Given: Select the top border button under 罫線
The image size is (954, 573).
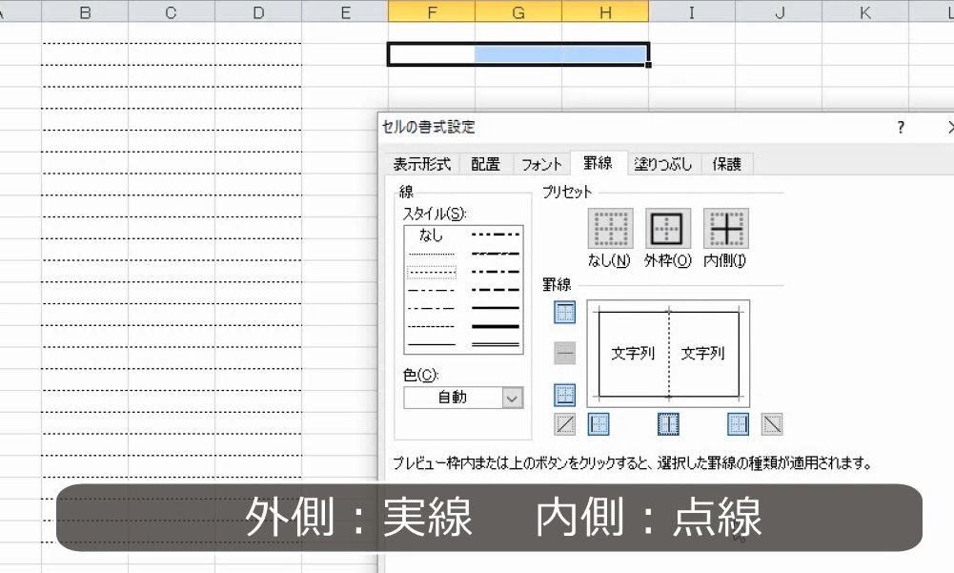Looking at the screenshot, I should coord(563,312).
